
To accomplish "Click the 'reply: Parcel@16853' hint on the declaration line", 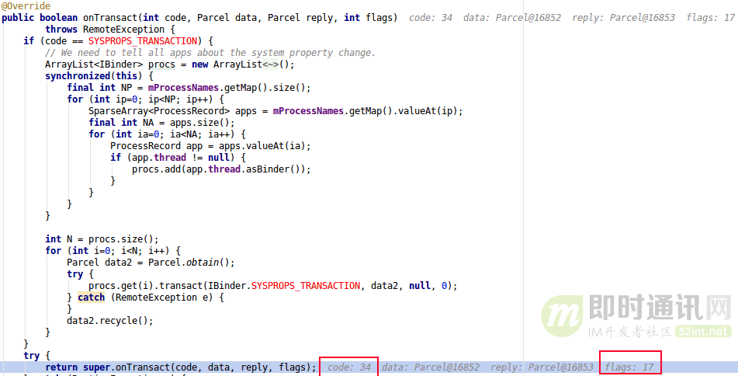I will pyautogui.click(x=623, y=18).
